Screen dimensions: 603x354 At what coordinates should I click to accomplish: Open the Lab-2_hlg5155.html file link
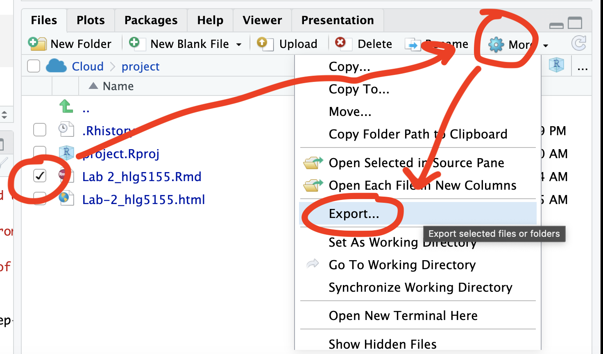pyautogui.click(x=143, y=200)
